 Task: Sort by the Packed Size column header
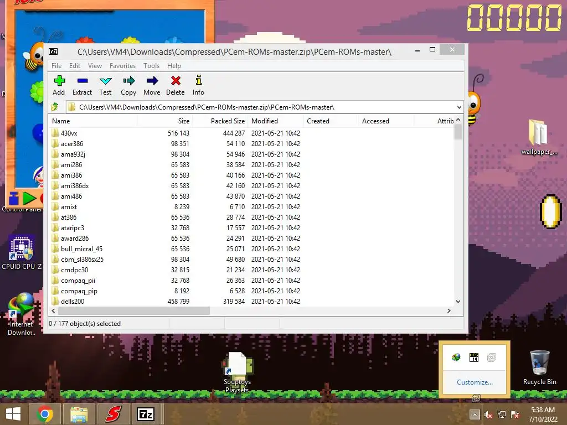[220, 121]
